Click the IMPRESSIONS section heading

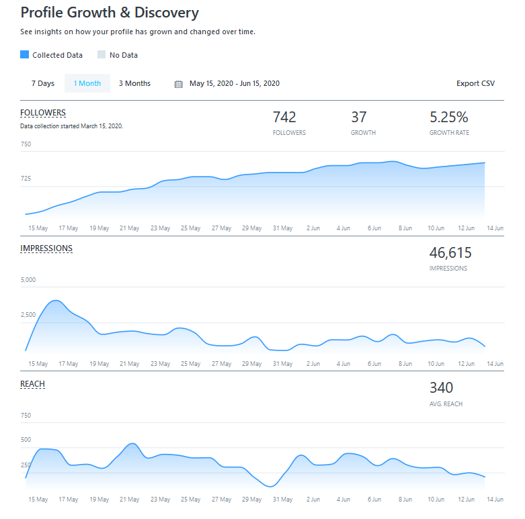tap(46, 248)
